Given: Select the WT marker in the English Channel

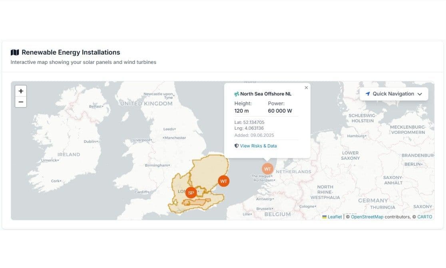Looking at the screenshot, I should tap(223, 181).
